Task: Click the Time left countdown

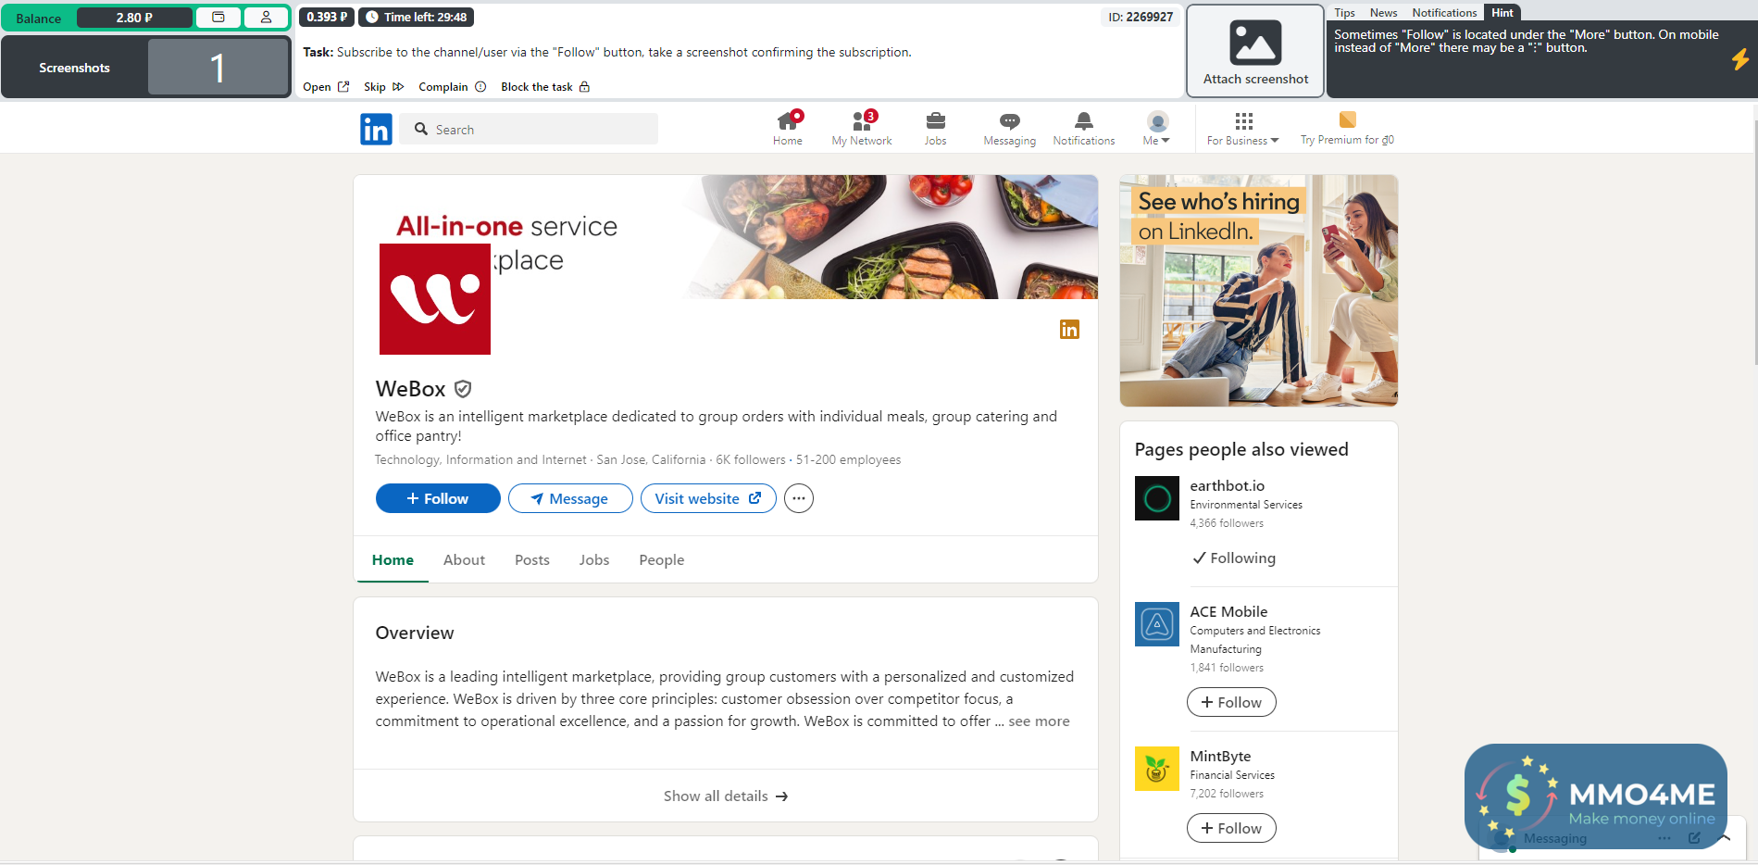Action: [x=417, y=17]
